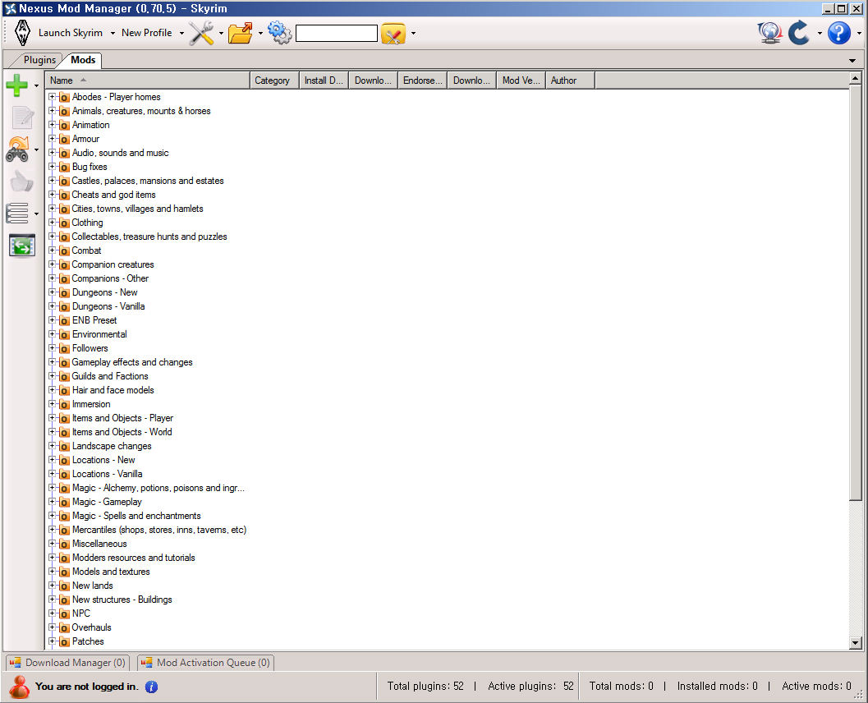Sort by the Author column header
Viewport: 868px width, 703px height.
(570, 80)
